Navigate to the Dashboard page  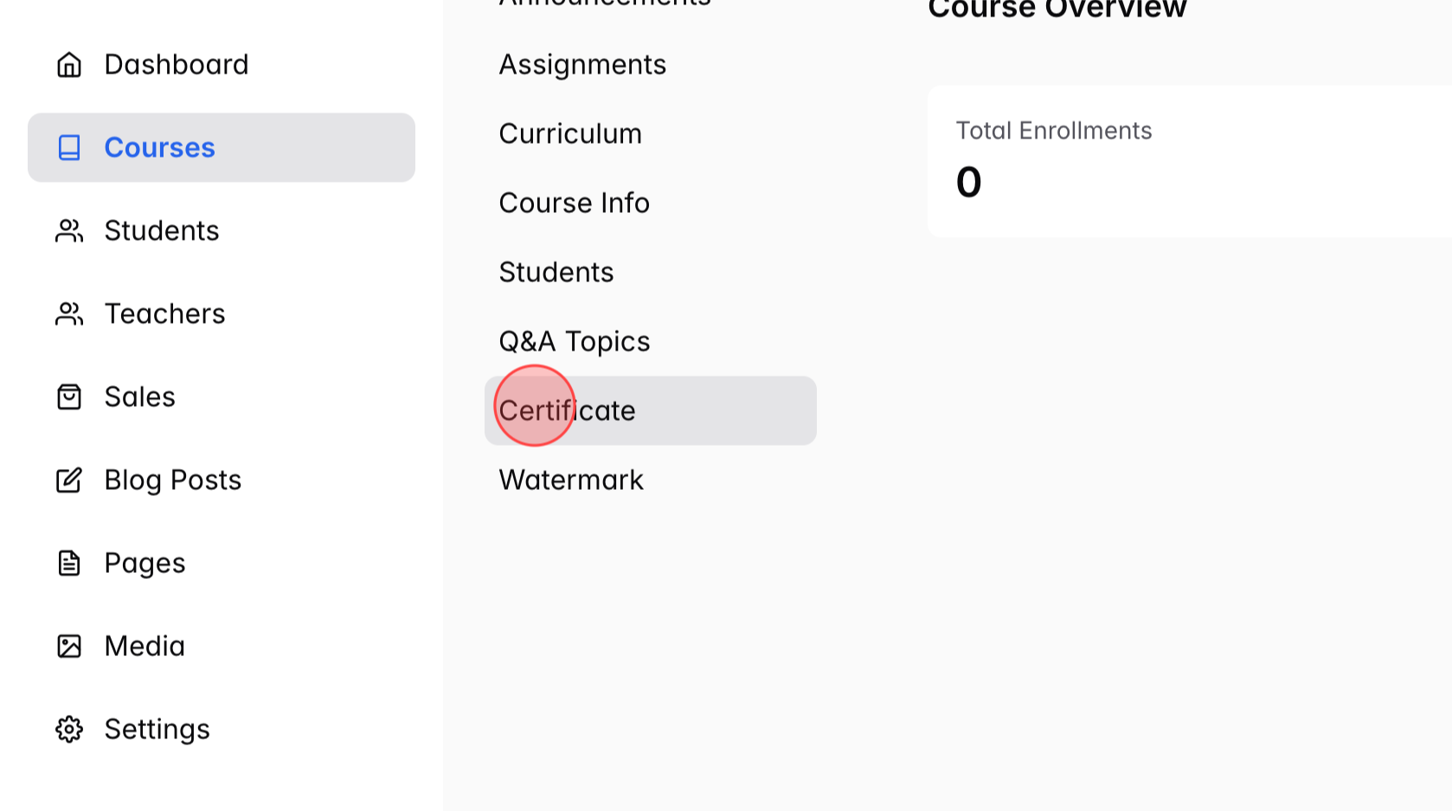tap(177, 64)
